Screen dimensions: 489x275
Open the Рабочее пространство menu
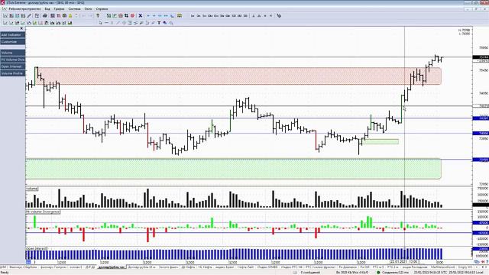tap(24, 9)
